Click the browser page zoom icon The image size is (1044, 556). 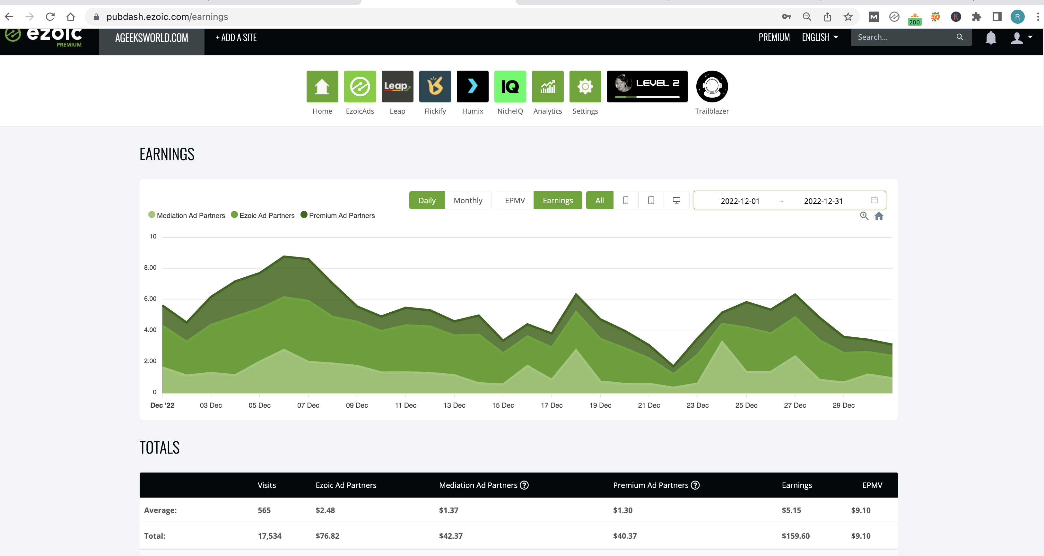point(807,17)
